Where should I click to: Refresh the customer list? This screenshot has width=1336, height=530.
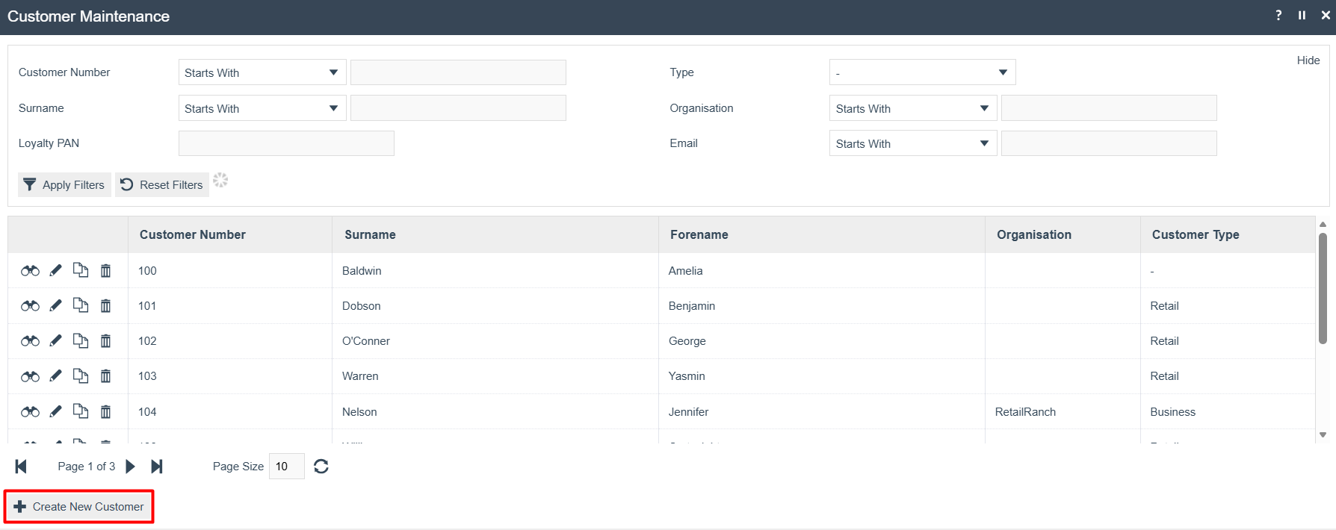pyautogui.click(x=321, y=467)
